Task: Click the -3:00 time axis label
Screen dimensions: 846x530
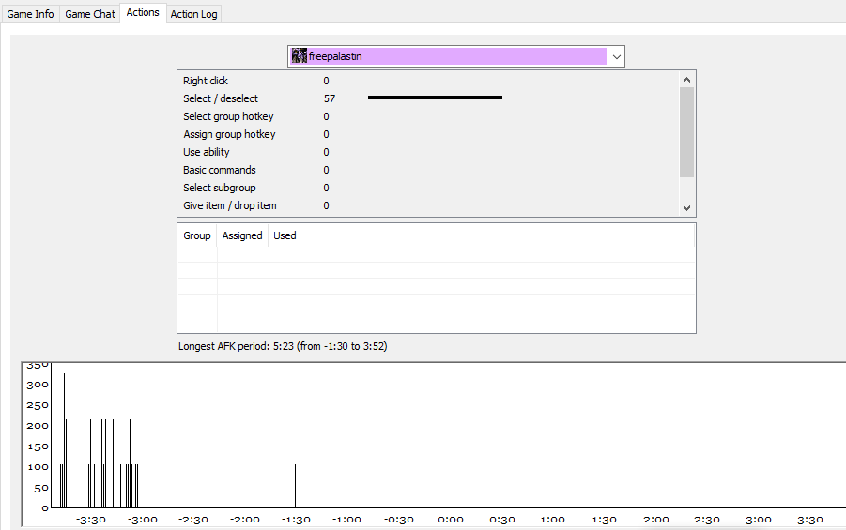Action: click(143, 520)
